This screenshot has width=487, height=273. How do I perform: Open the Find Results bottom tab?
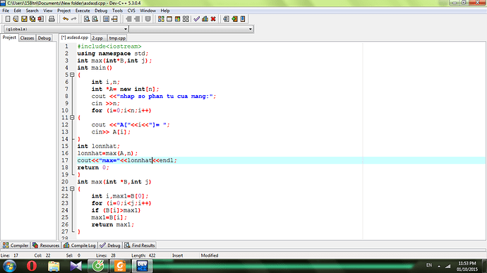(140, 245)
